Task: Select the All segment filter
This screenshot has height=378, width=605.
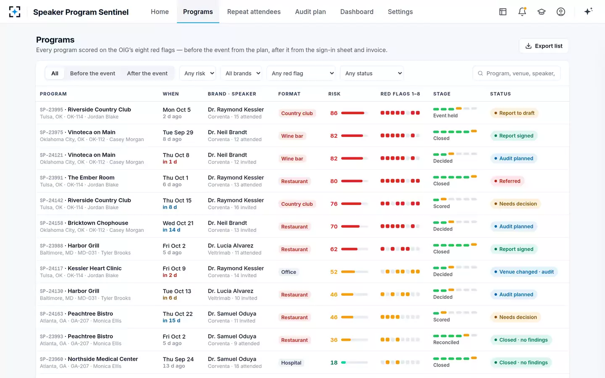Action: tap(55, 73)
